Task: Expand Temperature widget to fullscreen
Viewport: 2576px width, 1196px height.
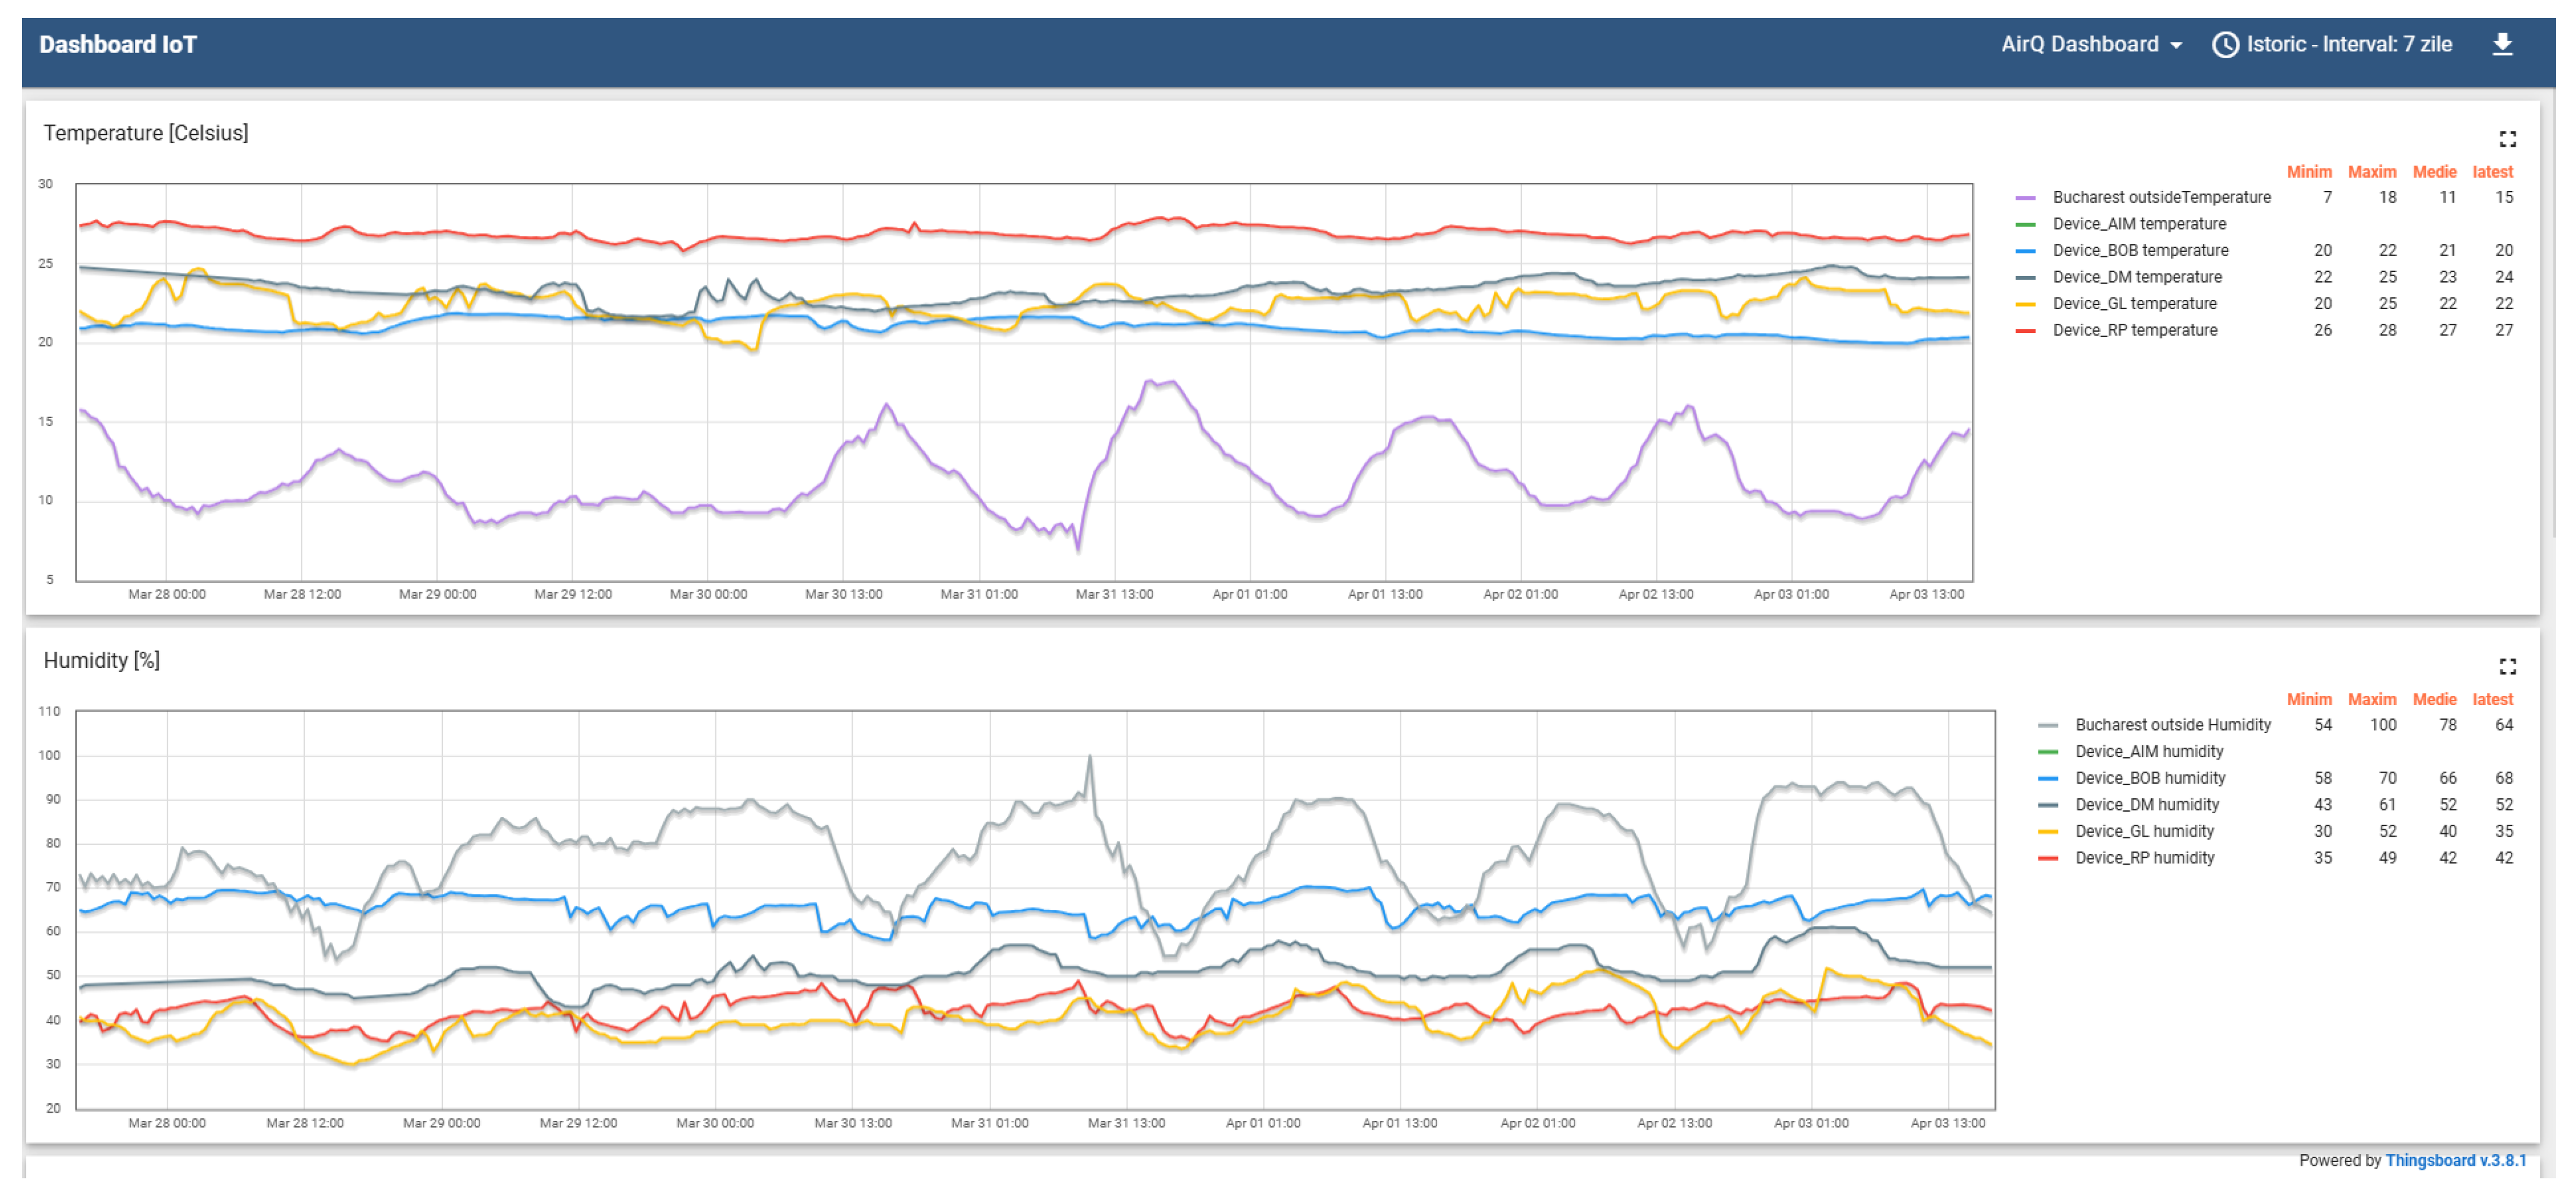Action: (2507, 139)
